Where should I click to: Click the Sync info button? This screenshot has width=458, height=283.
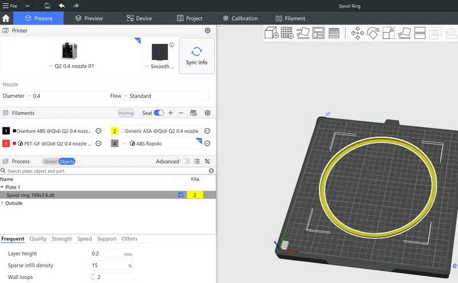196,55
